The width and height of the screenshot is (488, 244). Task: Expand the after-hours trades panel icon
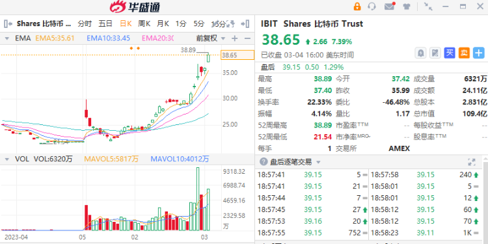pos(472,162)
